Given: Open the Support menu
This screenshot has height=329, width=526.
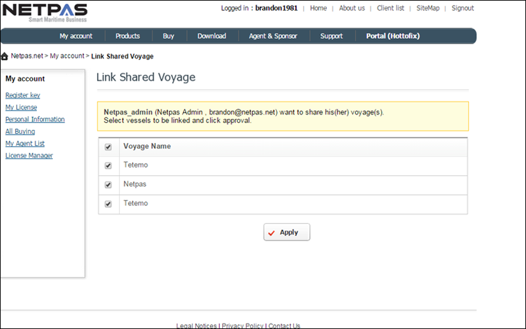Looking at the screenshot, I should 331,36.
